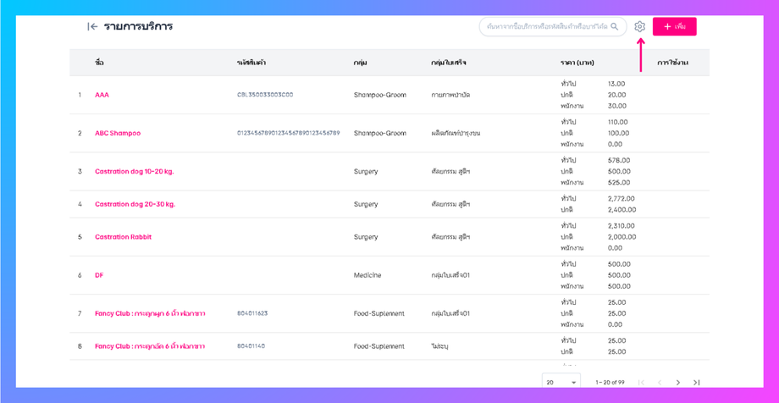Click price 2,772.00 value
The width and height of the screenshot is (779, 403).
pos(622,198)
